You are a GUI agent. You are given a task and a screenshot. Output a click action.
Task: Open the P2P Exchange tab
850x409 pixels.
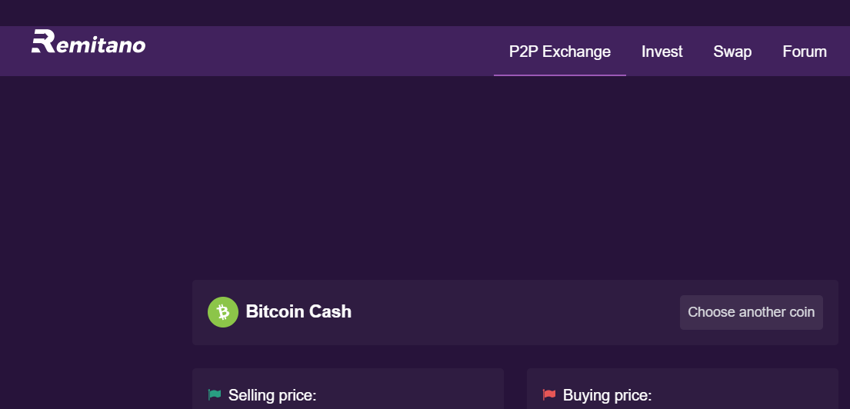[560, 52]
